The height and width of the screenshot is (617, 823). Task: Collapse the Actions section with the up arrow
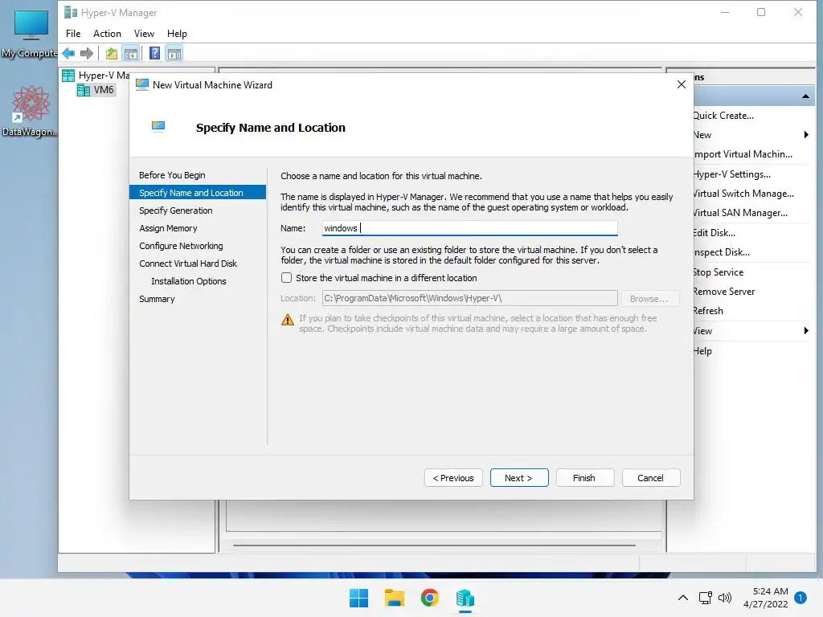[805, 96]
